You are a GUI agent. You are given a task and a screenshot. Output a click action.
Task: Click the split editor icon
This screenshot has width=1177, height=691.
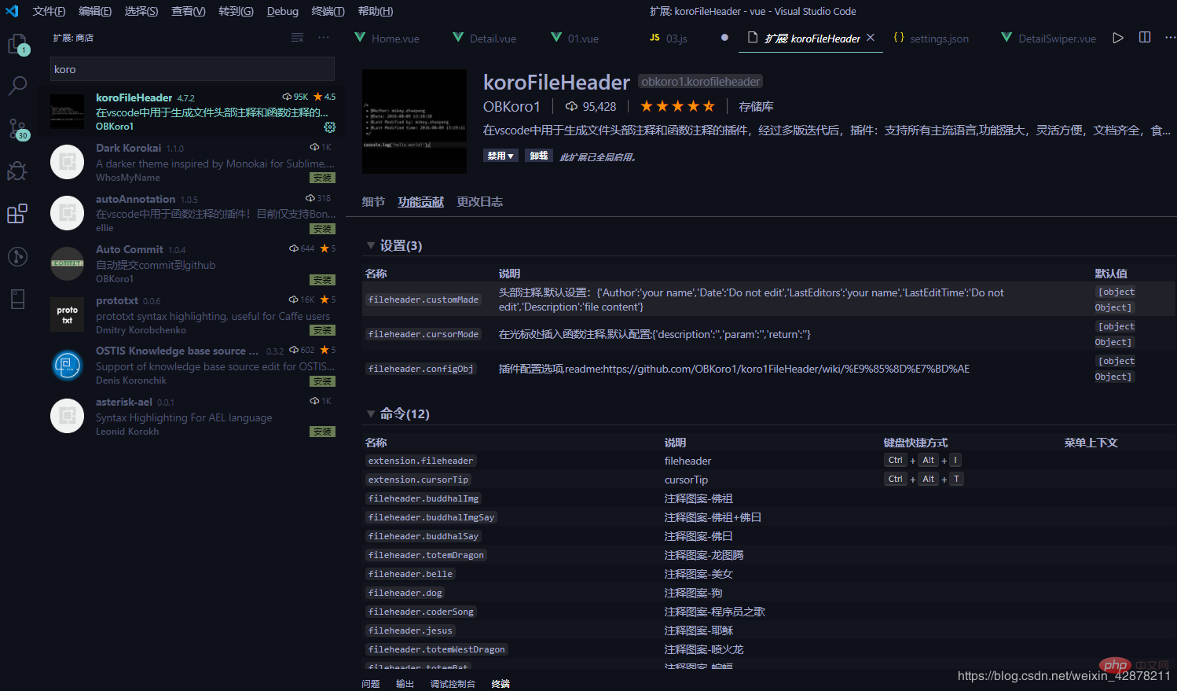coord(1145,38)
